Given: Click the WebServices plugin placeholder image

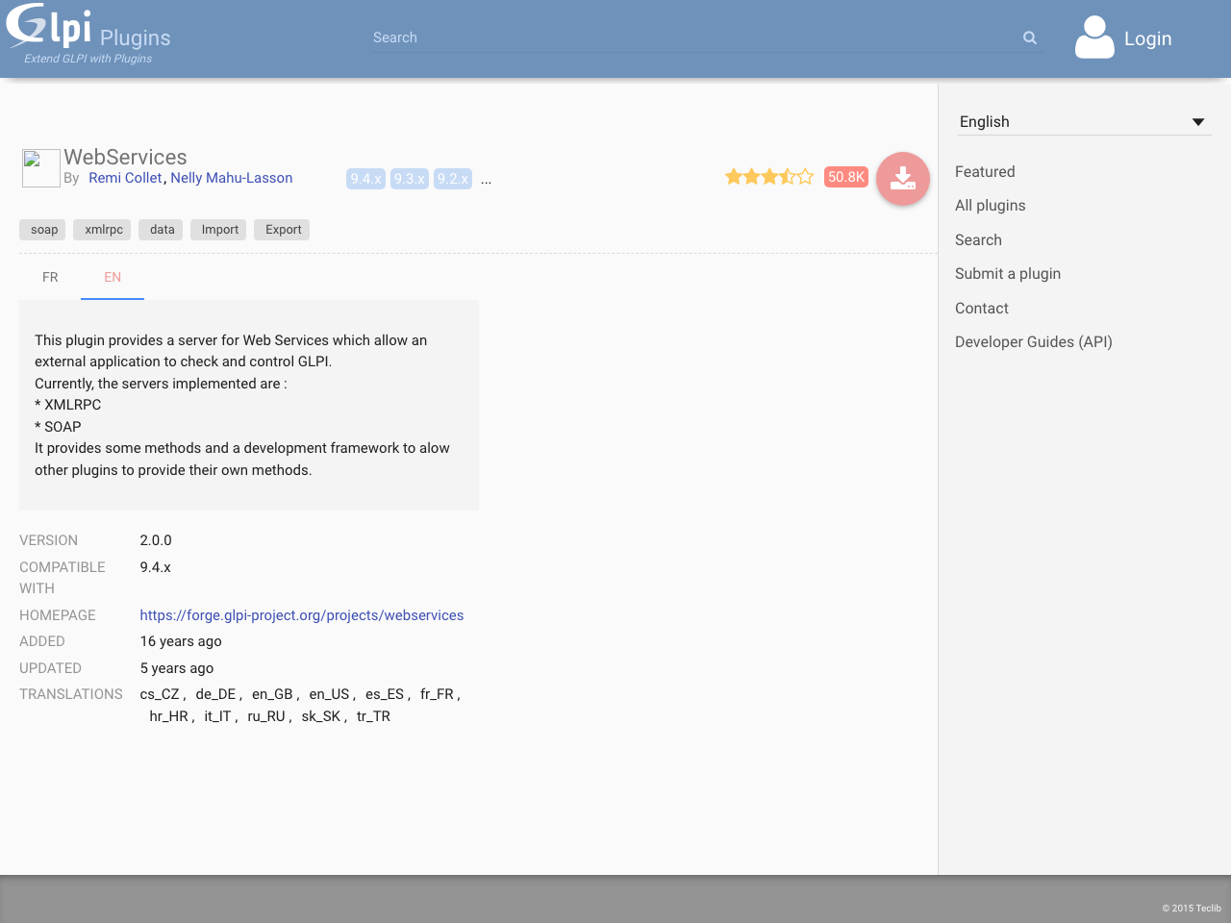Looking at the screenshot, I should click(40, 167).
